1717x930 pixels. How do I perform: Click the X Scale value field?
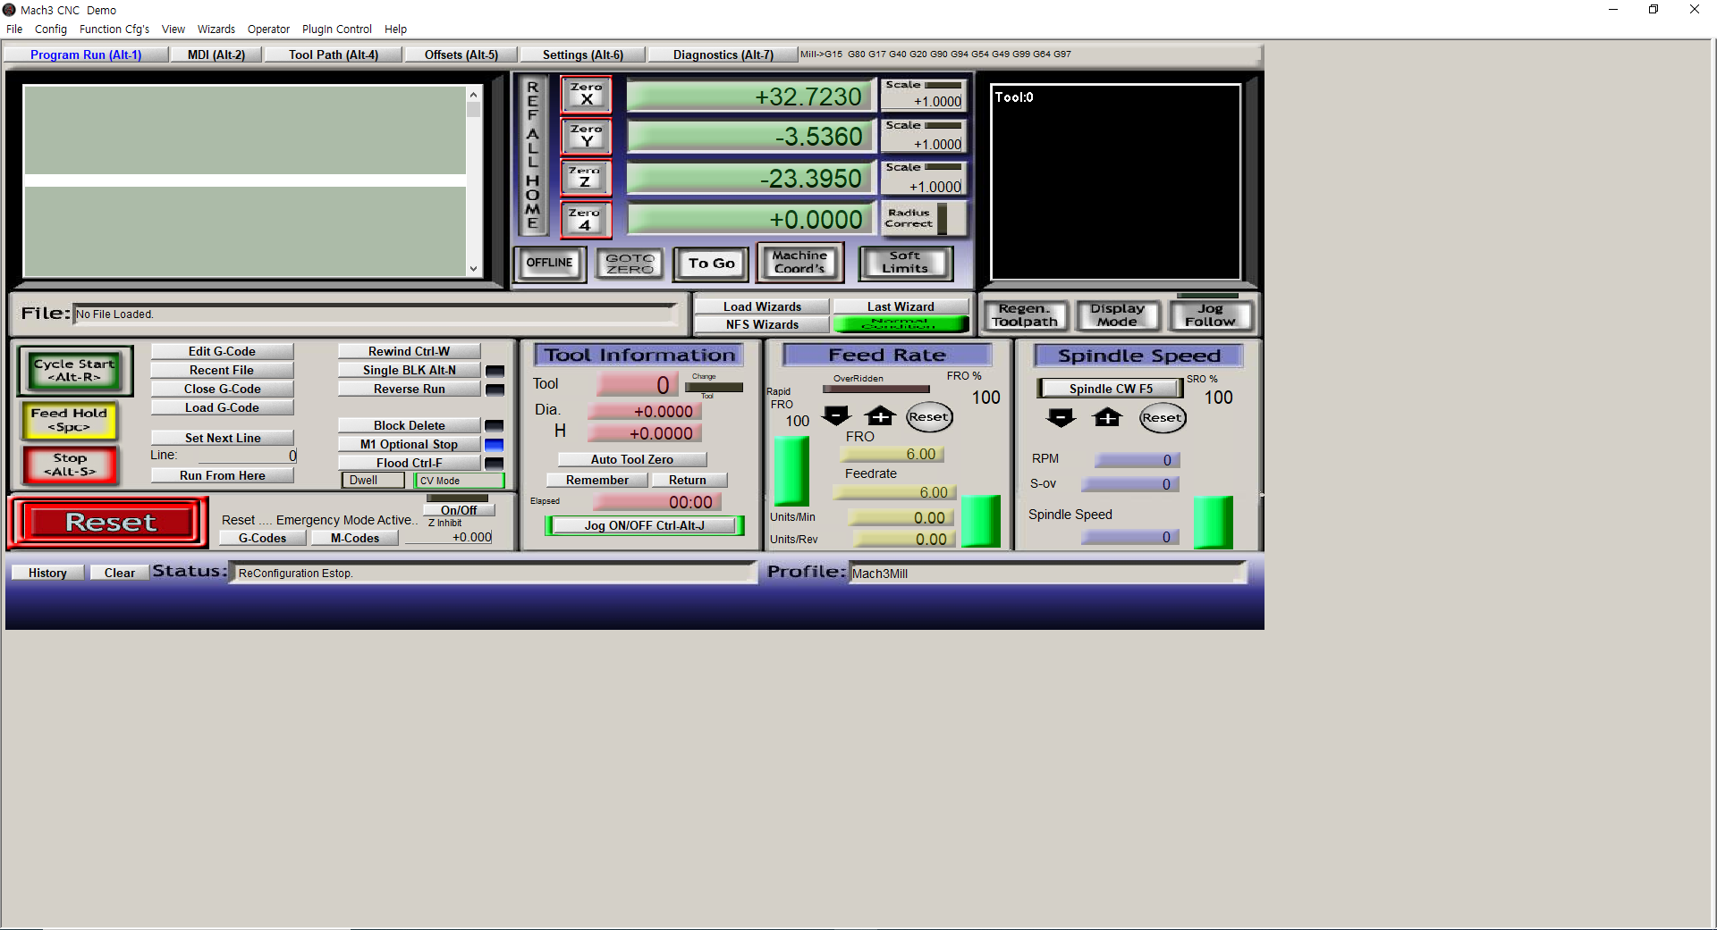point(922,102)
